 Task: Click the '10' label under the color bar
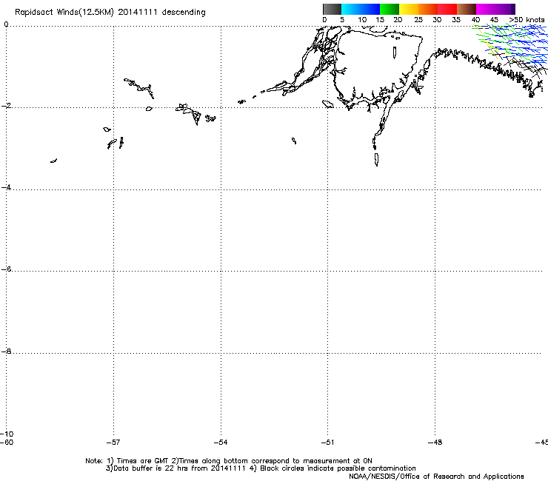(362, 20)
